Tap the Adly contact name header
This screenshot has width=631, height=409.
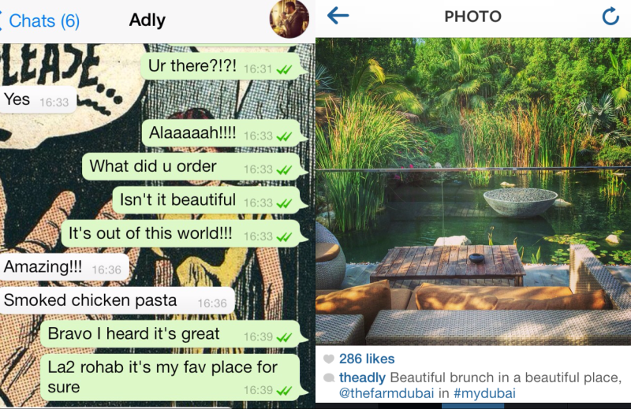[x=147, y=20]
